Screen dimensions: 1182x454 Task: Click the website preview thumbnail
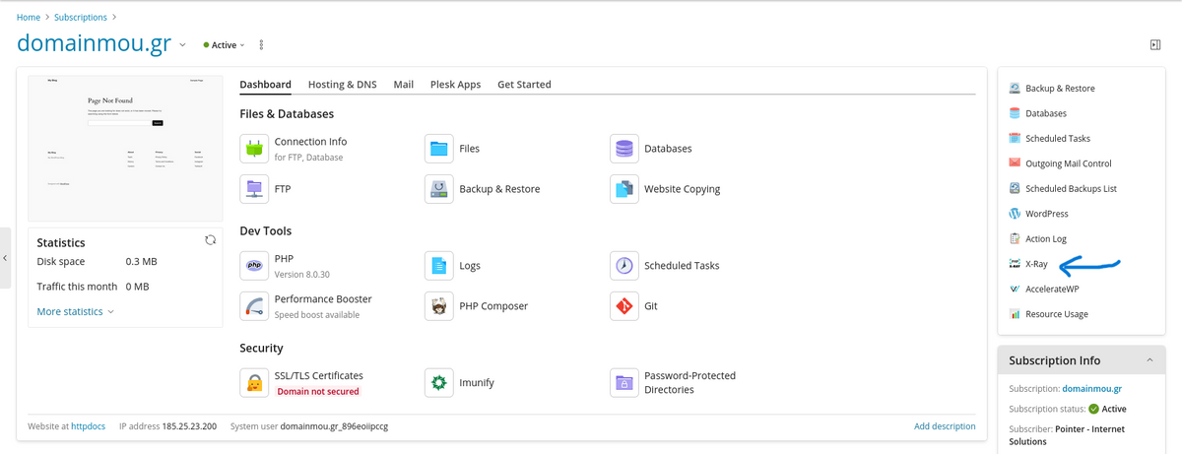click(123, 148)
